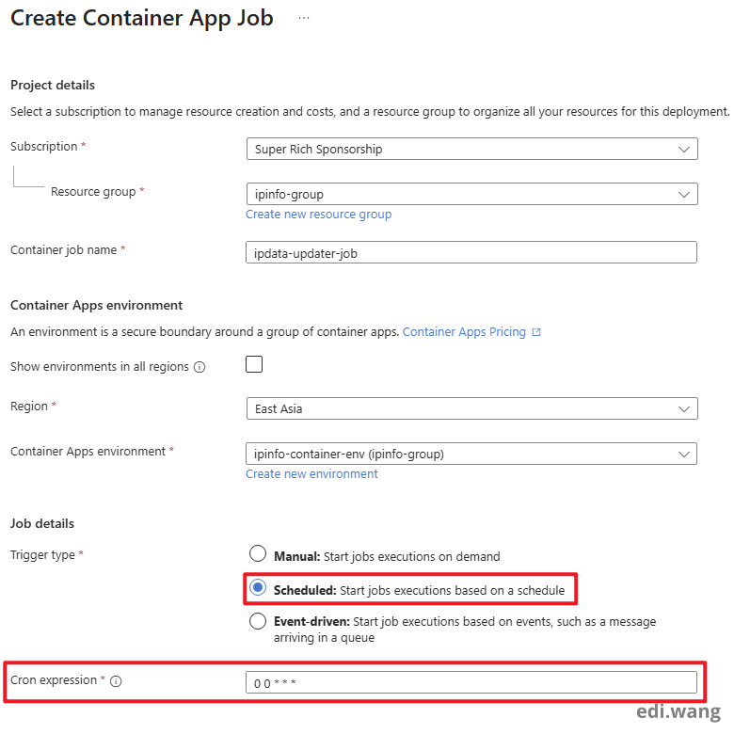
Task: Open Container Apps Pricing link
Action: (464, 332)
